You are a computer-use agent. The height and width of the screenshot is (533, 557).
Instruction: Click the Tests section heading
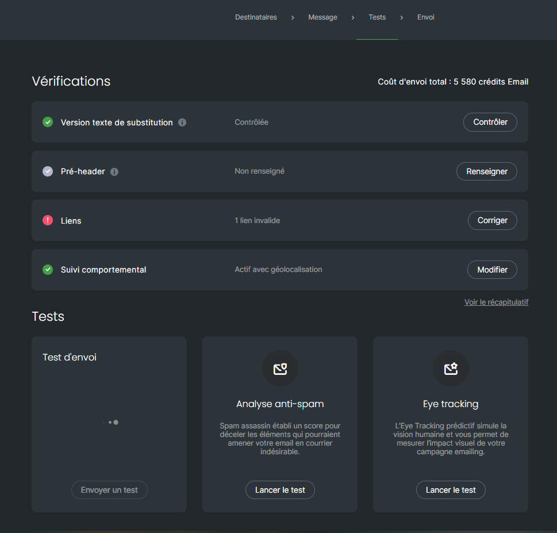[48, 316]
